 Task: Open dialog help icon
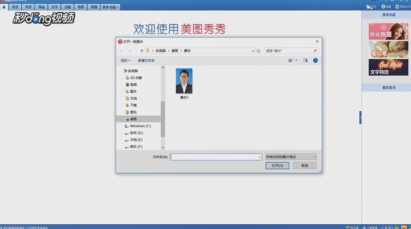(x=315, y=61)
